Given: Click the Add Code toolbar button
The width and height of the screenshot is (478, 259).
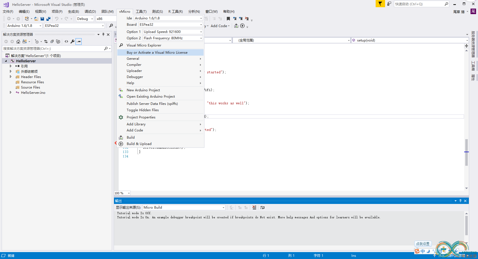Looking at the screenshot, I should click(220, 26).
